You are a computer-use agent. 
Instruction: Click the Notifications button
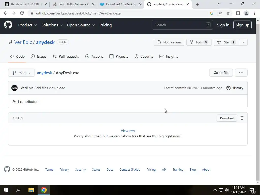pyautogui.click(x=169, y=42)
